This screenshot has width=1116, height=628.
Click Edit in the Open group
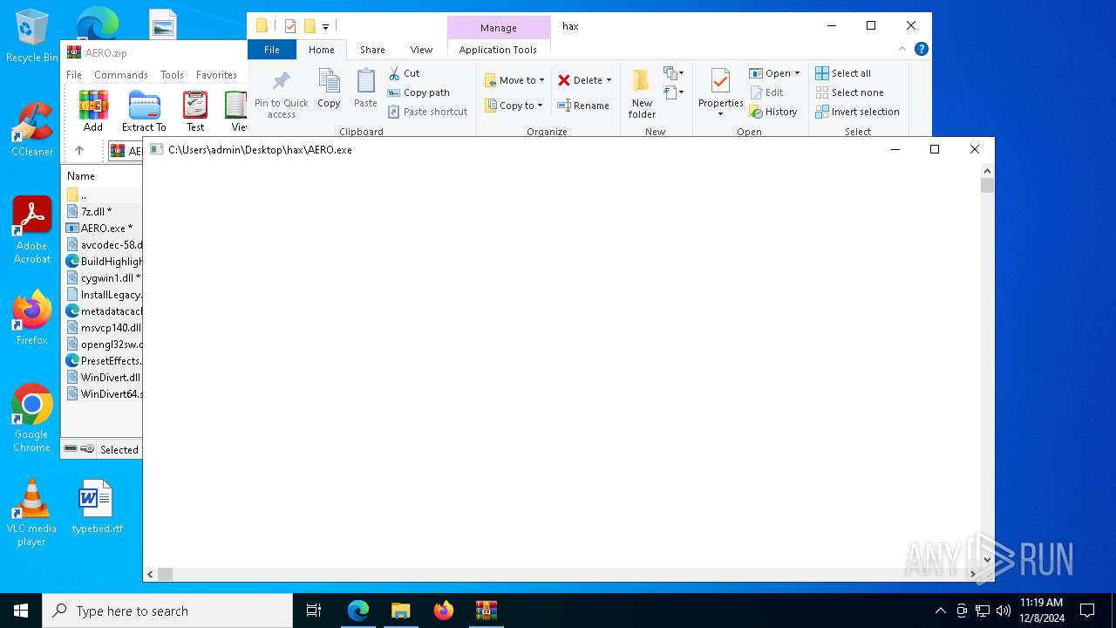(766, 92)
